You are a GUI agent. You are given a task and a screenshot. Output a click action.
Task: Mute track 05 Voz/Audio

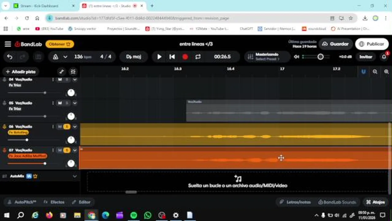click(x=60, y=103)
